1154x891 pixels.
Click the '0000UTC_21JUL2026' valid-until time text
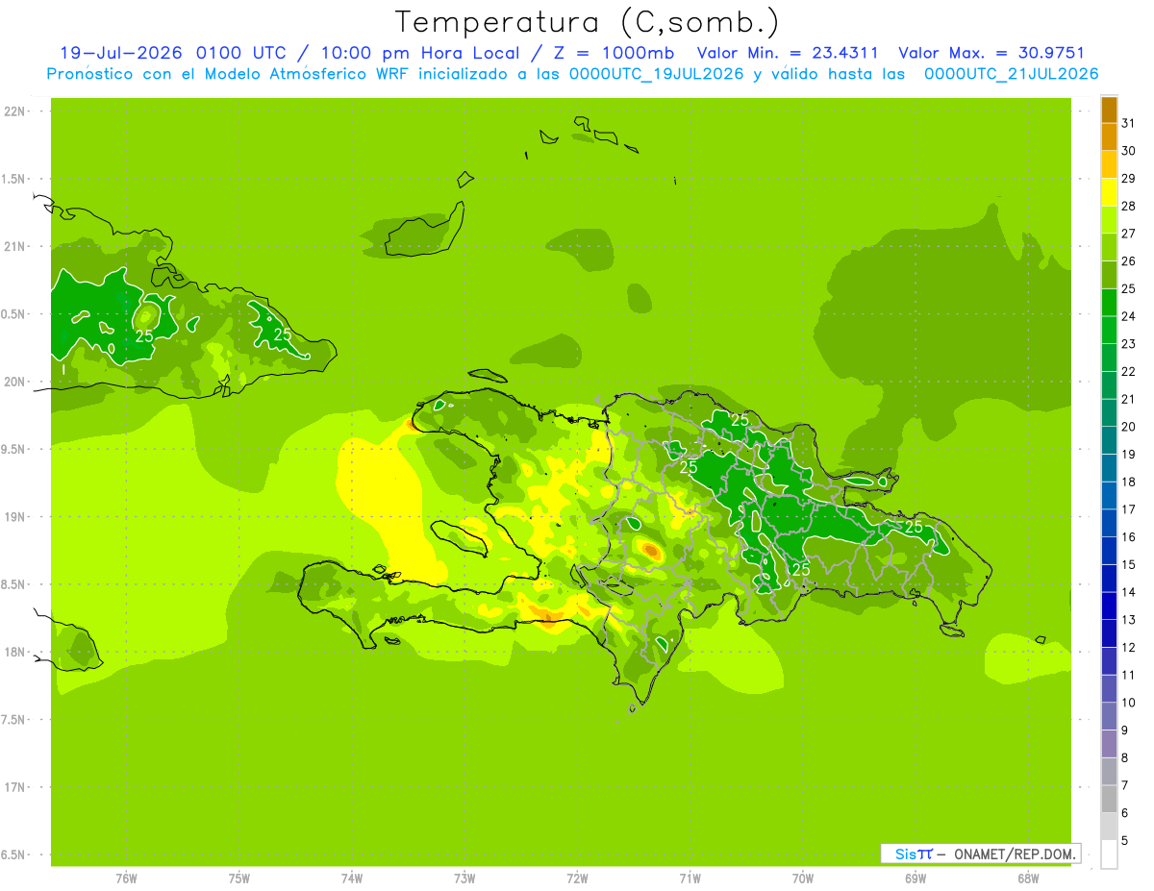[1011, 74]
